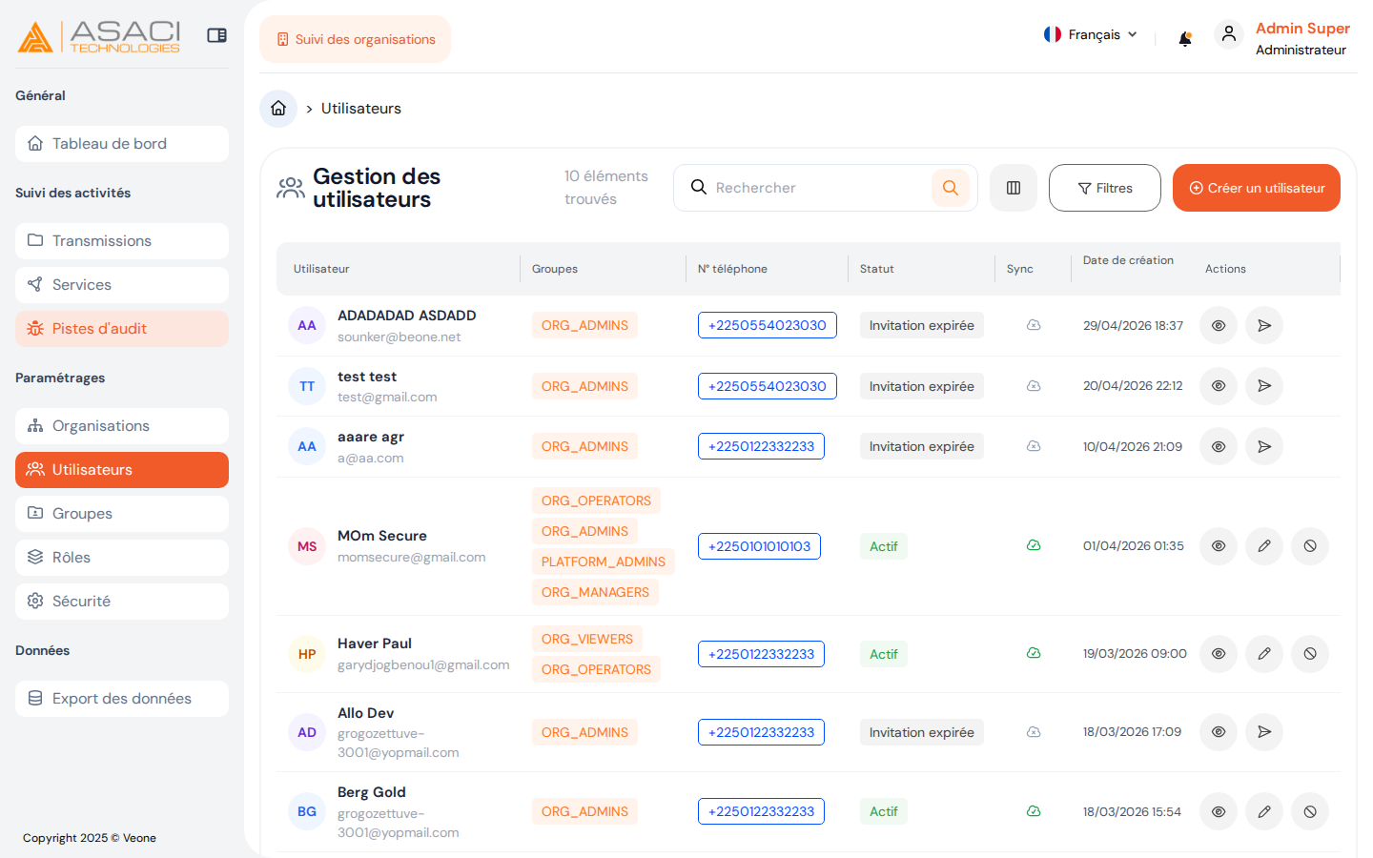Click MS avatar of MOm Secure
Viewport: 1373px width, 858px height.
click(307, 546)
